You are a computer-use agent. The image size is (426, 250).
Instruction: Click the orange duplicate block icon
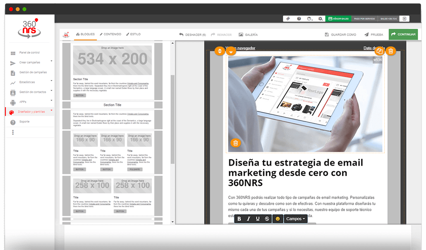379,51
